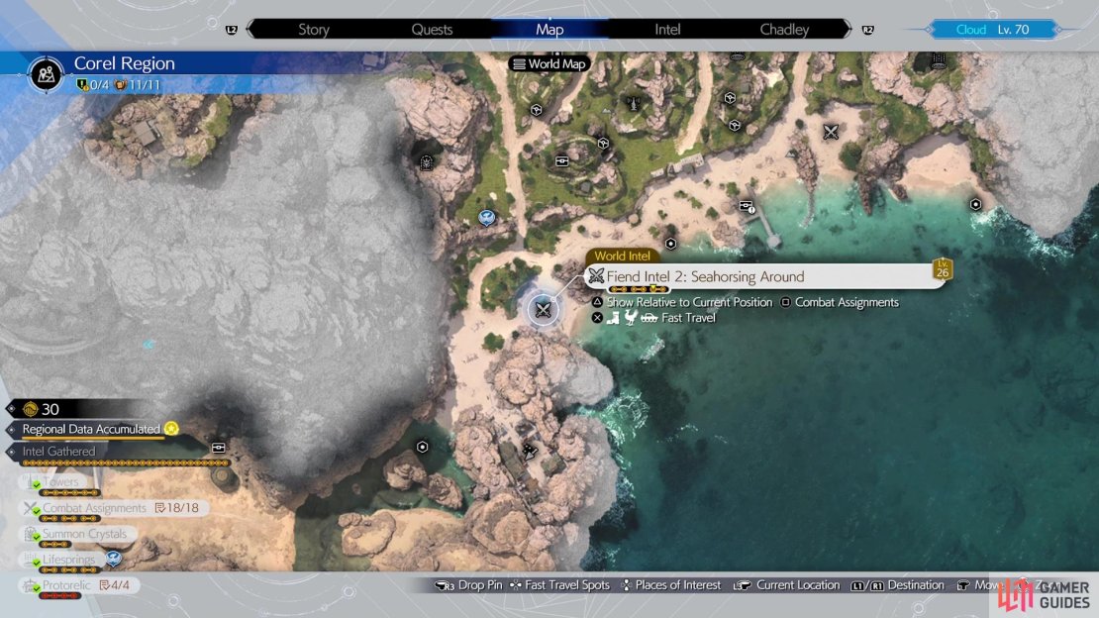Click left arrow beside Cloud Lv. 70
1099x618 pixels.
point(930,30)
